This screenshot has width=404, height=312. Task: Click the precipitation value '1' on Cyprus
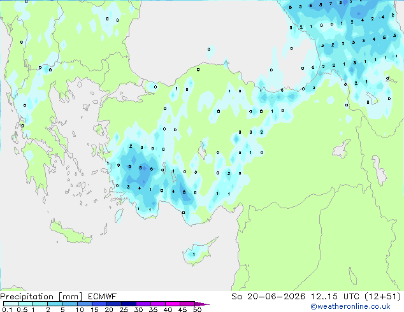pyautogui.click(x=194, y=254)
